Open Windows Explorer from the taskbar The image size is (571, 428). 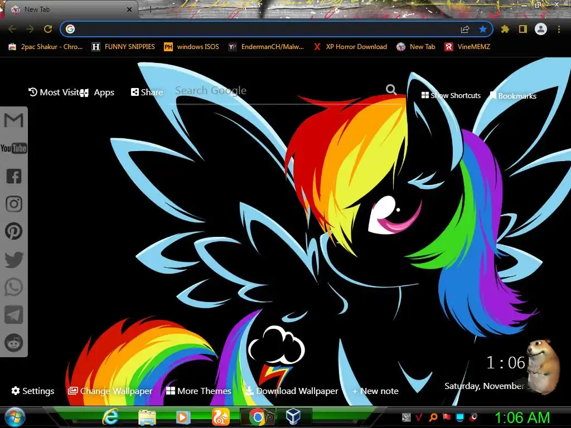[x=147, y=417]
